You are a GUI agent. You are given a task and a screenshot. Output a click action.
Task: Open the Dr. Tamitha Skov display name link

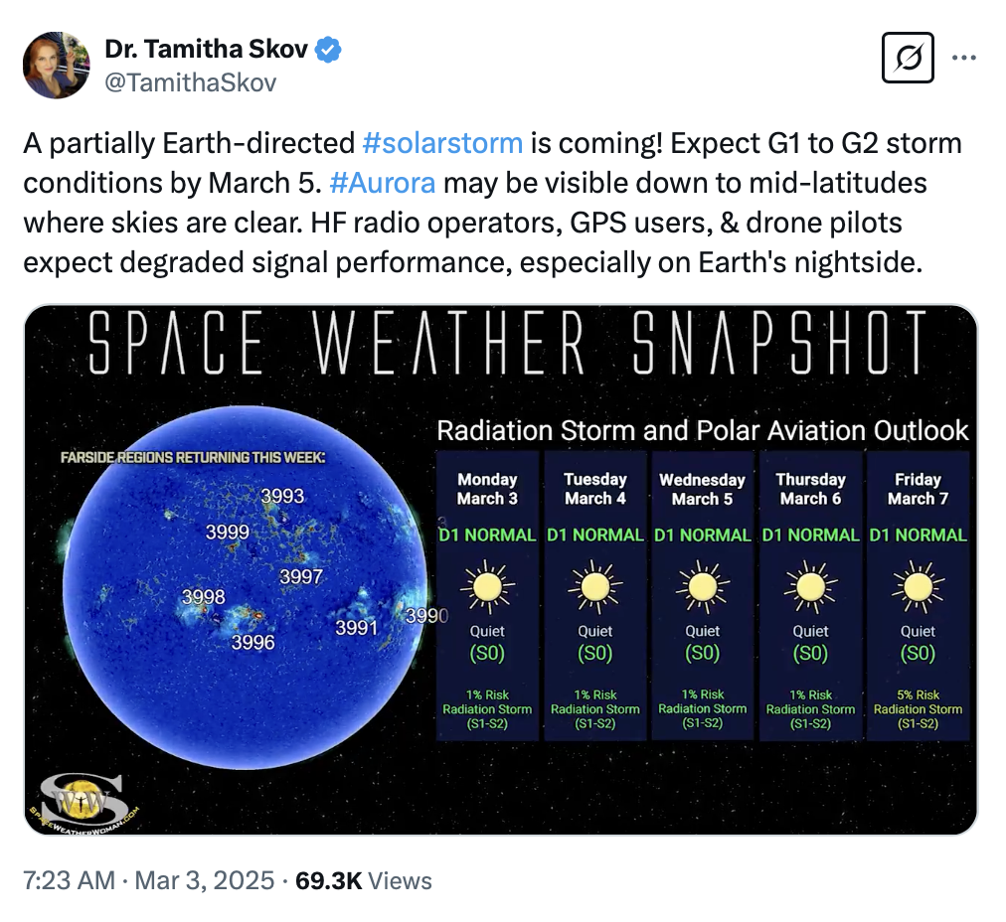207,49
